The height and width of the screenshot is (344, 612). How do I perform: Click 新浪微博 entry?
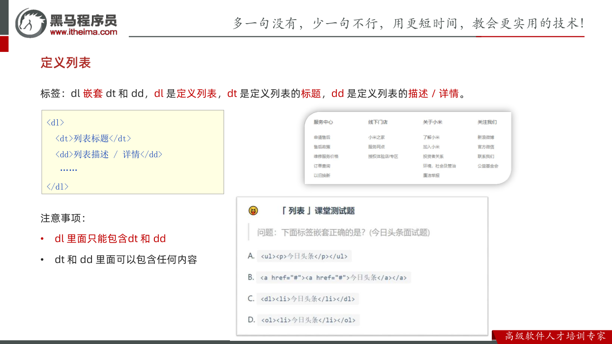(x=486, y=137)
